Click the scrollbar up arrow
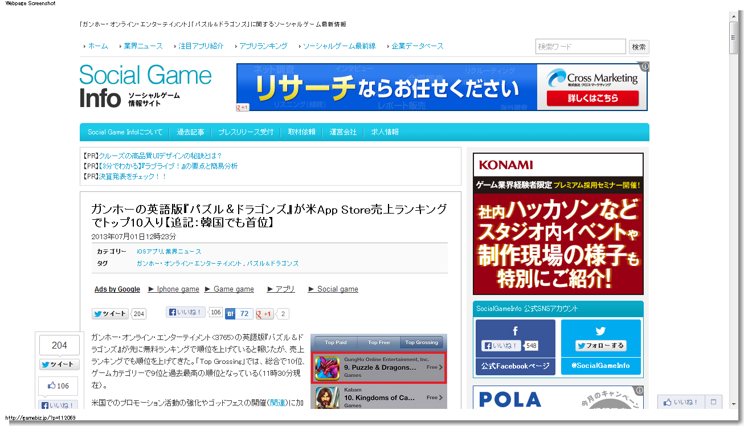This screenshot has width=744, height=426. (734, 17)
